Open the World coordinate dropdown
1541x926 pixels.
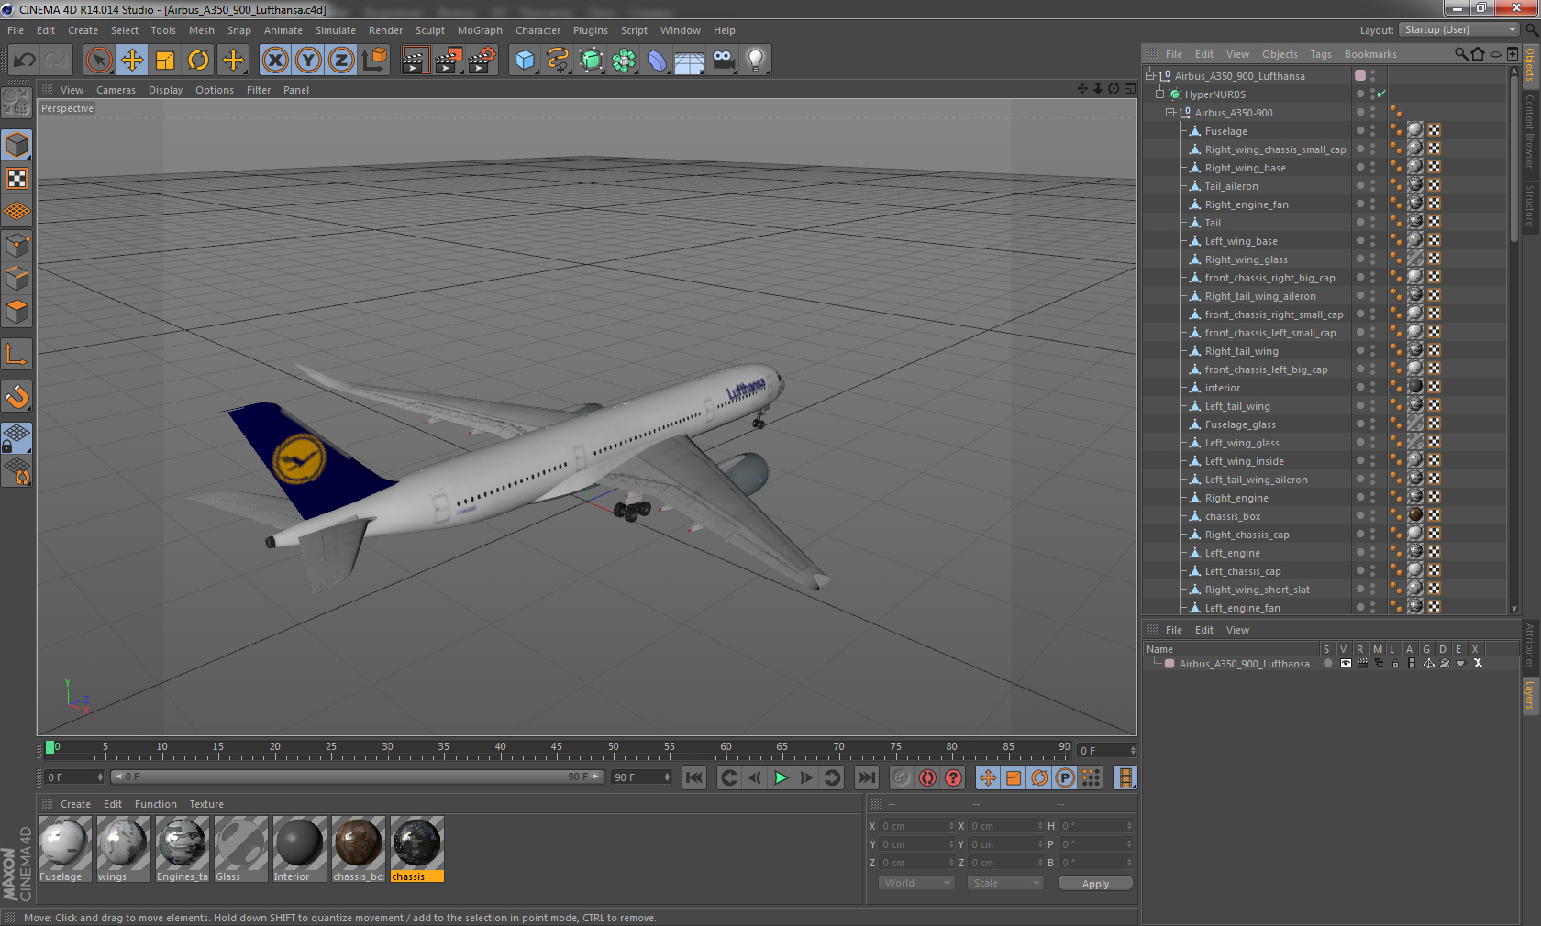[x=916, y=883]
